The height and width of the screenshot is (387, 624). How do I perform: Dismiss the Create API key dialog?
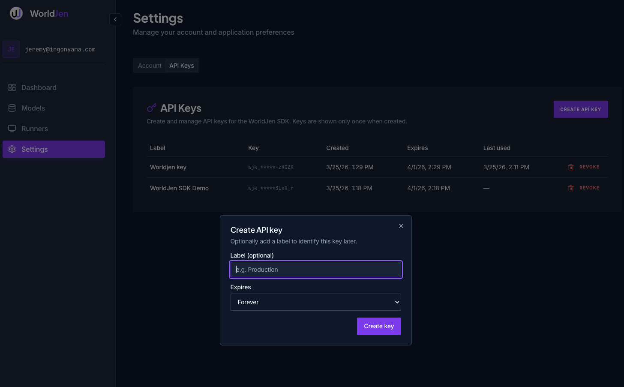pos(401,226)
